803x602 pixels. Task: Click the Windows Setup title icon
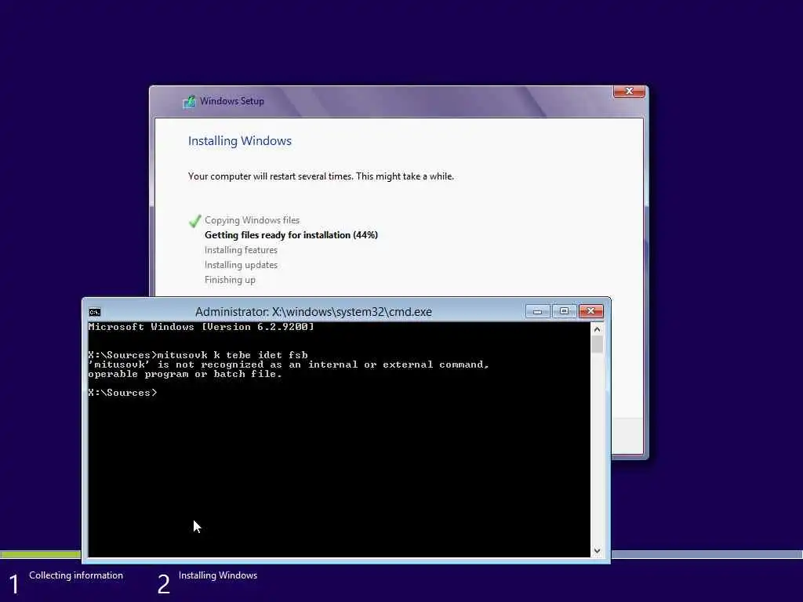point(190,101)
